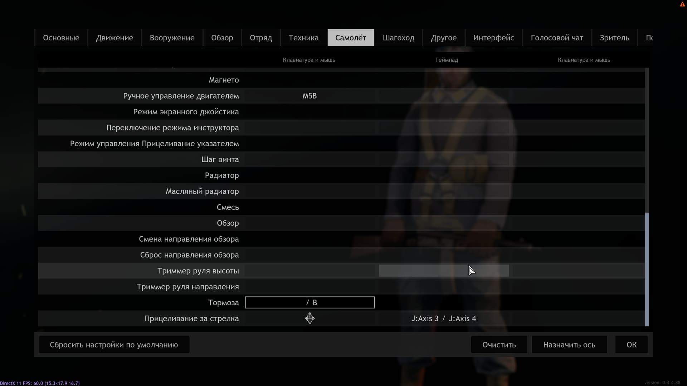Select the M5B binding for Ручное управление двигателем
The width and height of the screenshot is (687, 386).
pyautogui.click(x=310, y=96)
